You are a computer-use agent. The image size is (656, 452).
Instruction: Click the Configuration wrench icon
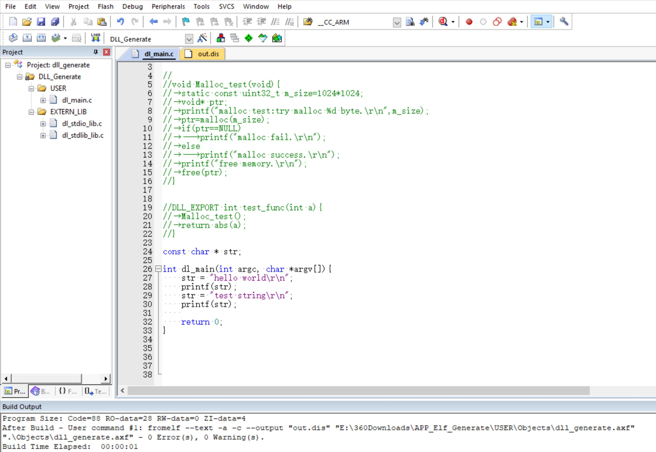[x=564, y=22]
